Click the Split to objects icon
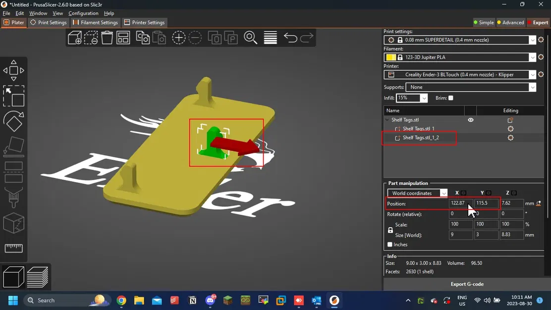Viewport: 551px width, 310px height. coord(215,38)
